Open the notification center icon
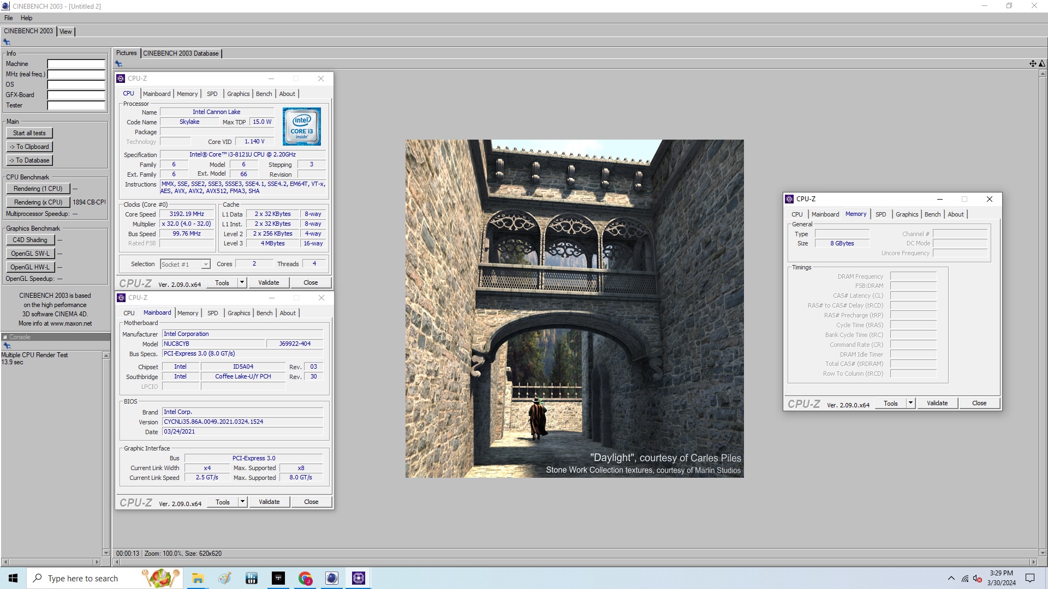Image resolution: width=1048 pixels, height=589 pixels. 1030,578
